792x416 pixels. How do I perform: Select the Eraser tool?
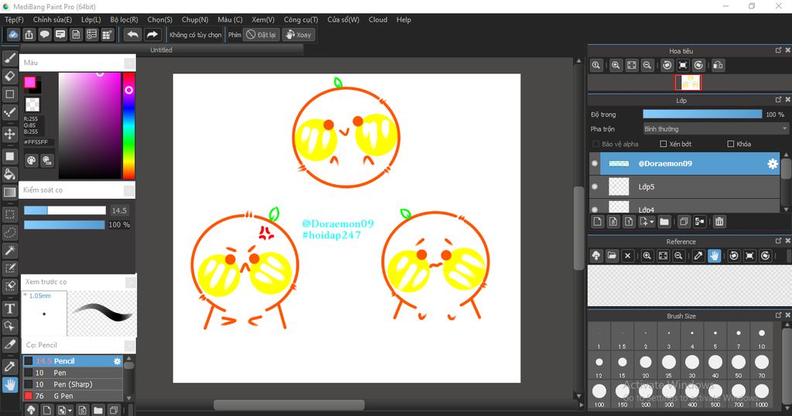9,76
